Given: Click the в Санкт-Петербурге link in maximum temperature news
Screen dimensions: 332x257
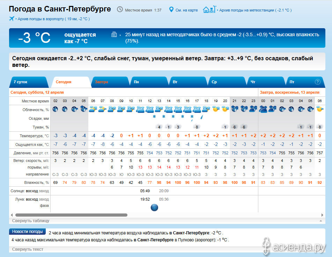Looking at the screenshot, I should pyautogui.click(x=154, y=240).
